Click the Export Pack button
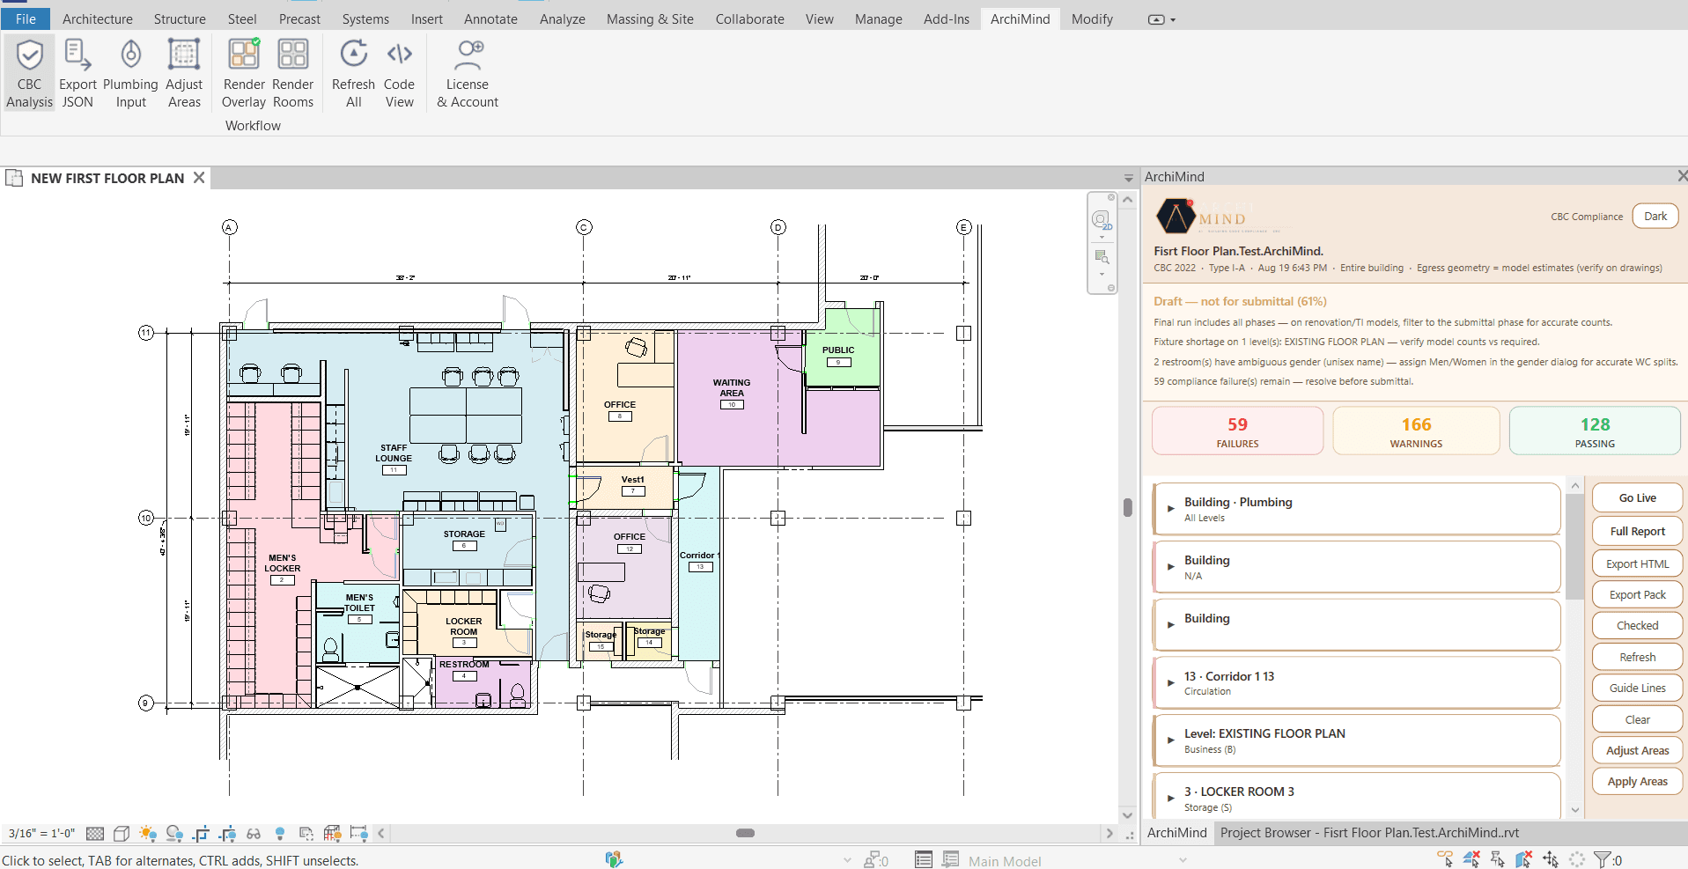This screenshot has width=1688, height=869. [x=1637, y=594]
